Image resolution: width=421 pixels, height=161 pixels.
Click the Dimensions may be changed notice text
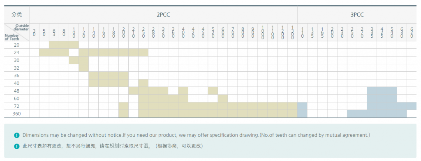(x=196, y=135)
